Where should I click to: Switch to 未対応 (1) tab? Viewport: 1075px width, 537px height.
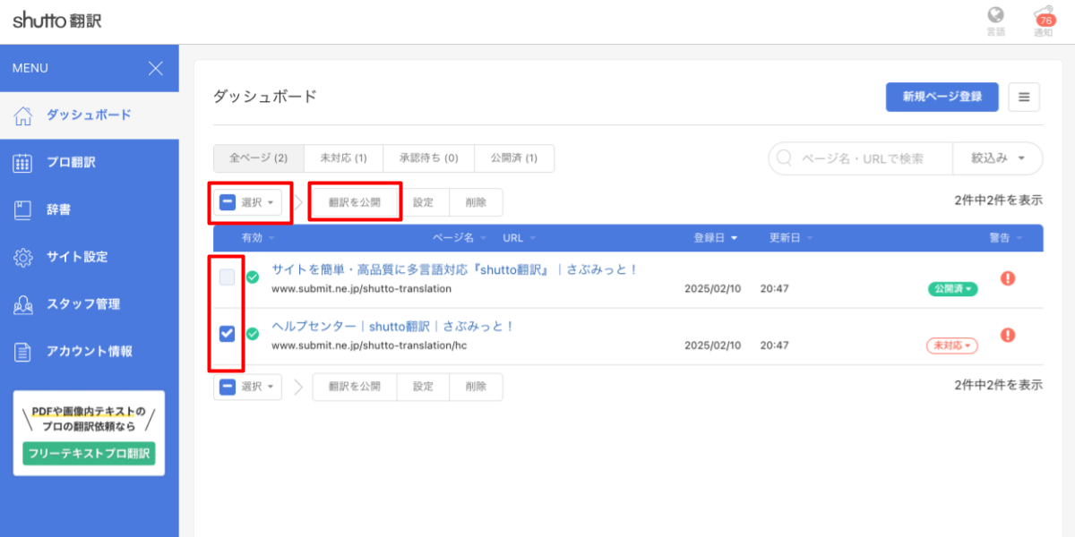point(344,158)
